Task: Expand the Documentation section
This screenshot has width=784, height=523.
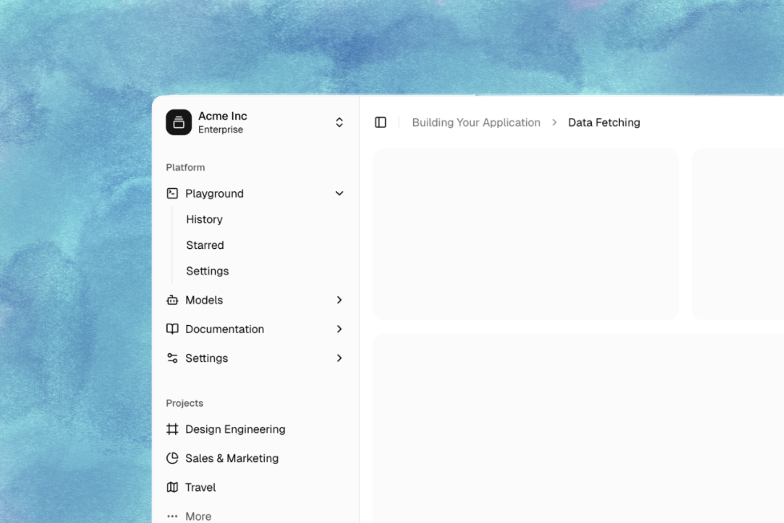Action: [x=339, y=329]
